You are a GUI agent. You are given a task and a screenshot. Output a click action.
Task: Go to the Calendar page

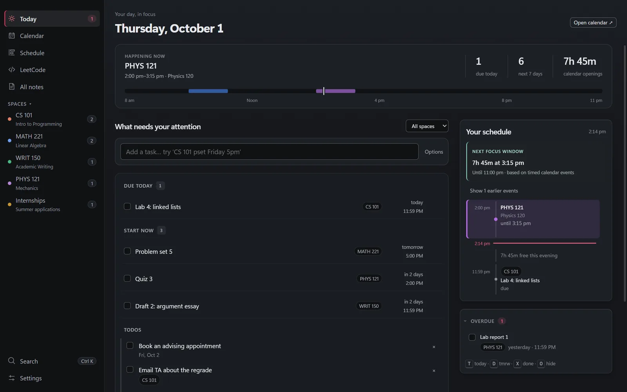coord(52,36)
